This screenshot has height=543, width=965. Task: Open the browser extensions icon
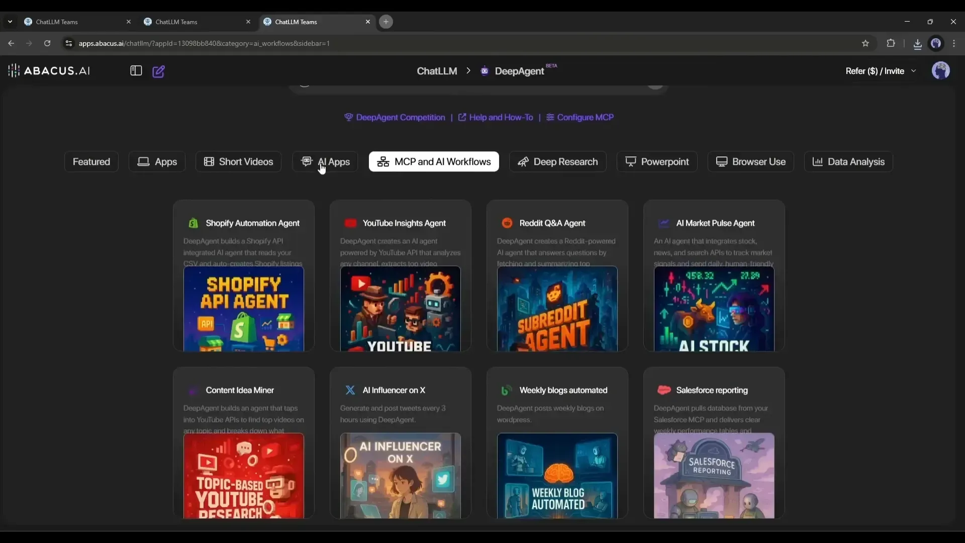coord(891,43)
